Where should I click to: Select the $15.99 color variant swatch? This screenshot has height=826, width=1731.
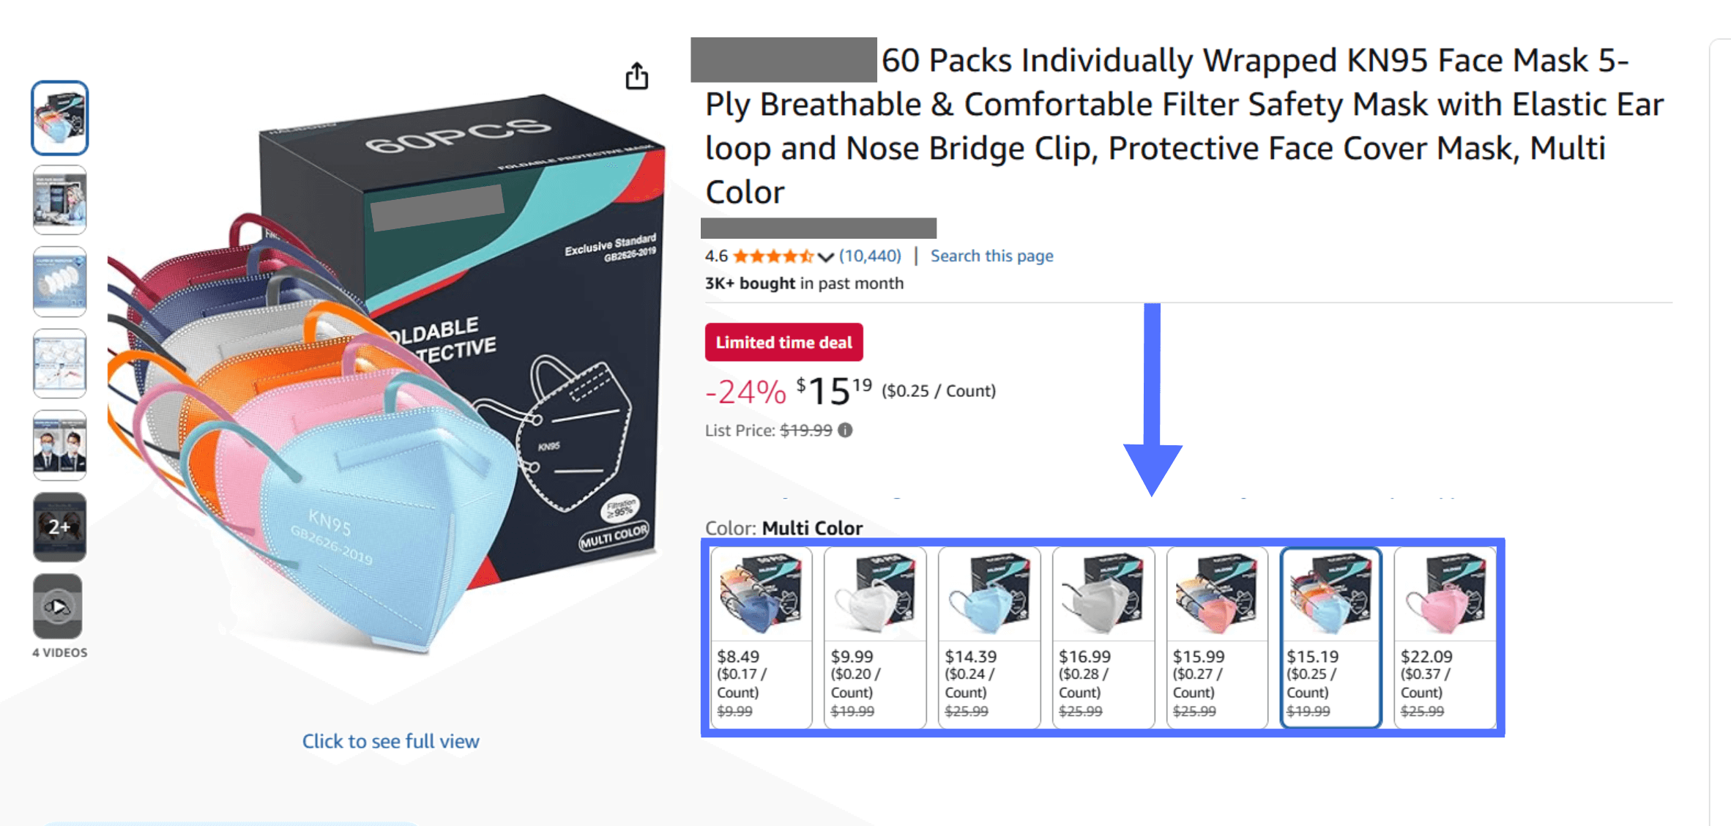[1217, 637]
